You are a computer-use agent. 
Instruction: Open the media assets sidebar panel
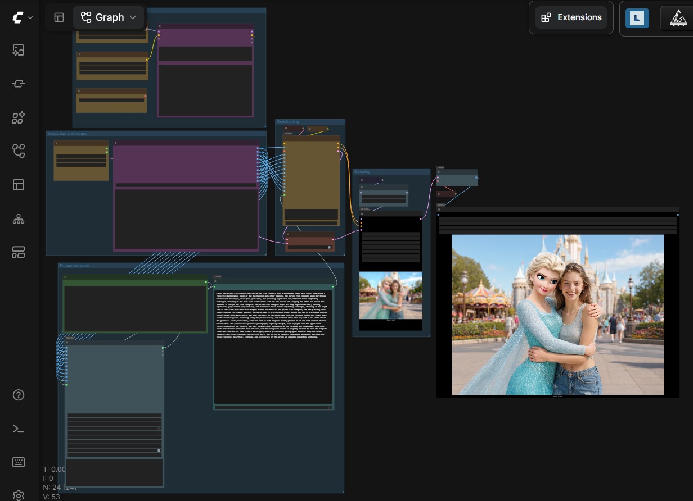click(19, 50)
